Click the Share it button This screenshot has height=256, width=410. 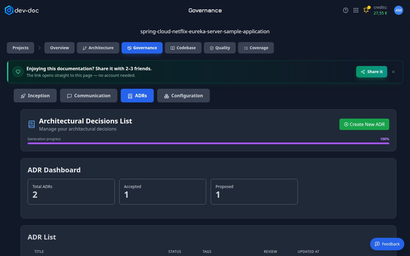[372, 72]
